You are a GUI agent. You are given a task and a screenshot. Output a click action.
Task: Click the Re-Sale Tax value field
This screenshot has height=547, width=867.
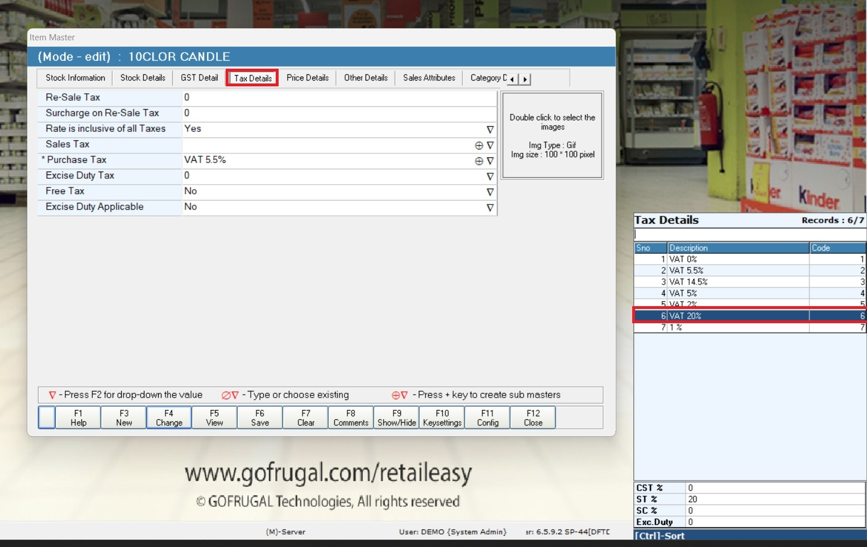[339, 98]
